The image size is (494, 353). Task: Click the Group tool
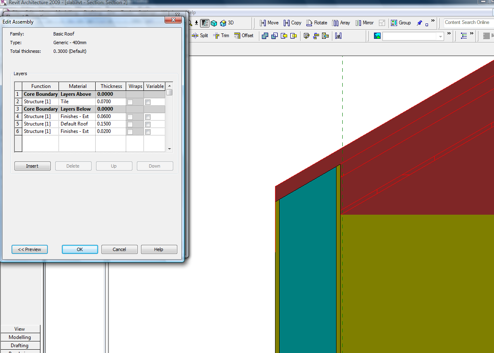(401, 23)
